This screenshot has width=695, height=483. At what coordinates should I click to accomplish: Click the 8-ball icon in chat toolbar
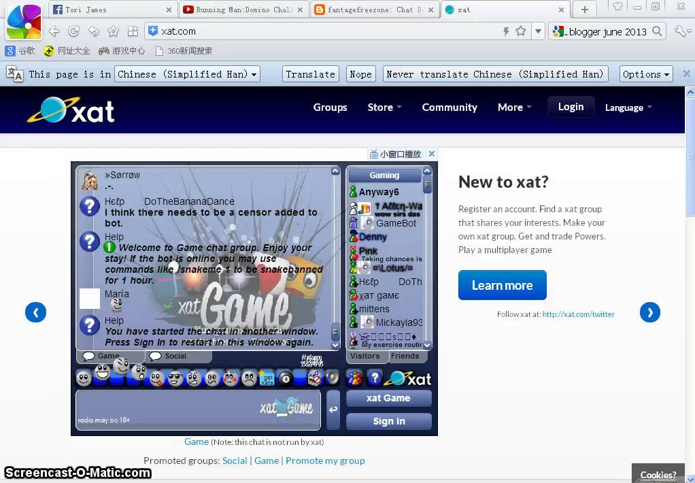click(x=286, y=378)
